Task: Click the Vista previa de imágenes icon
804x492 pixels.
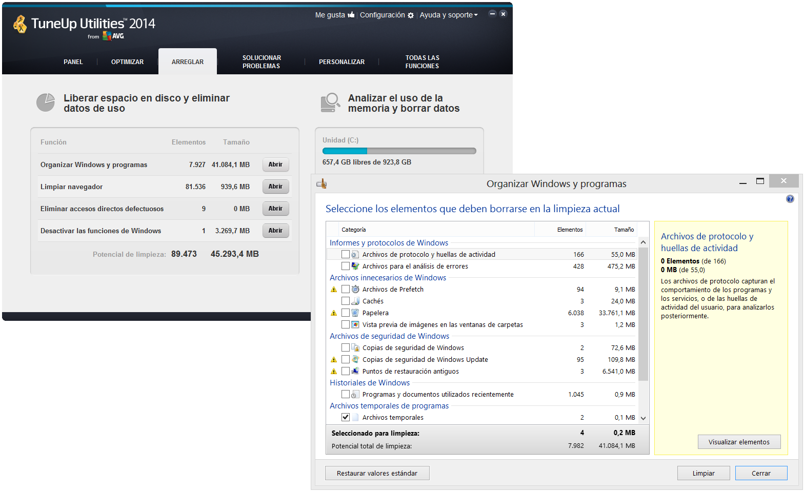Action: 355,324
